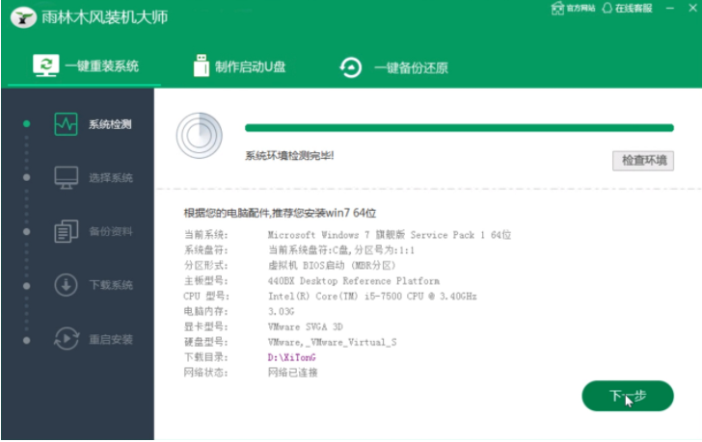The width and height of the screenshot is (702, 442).
Task: Click the 雨林木风装机大师 title text
Action: tap(105, 17)
